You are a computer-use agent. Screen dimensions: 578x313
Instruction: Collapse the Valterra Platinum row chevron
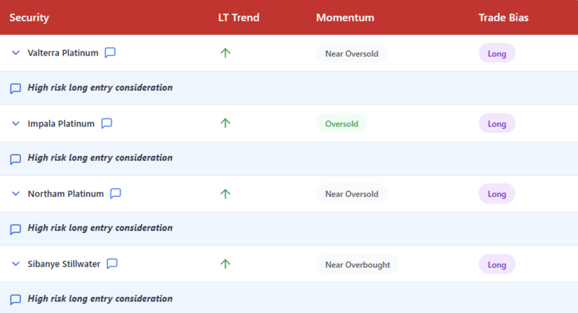16,53
